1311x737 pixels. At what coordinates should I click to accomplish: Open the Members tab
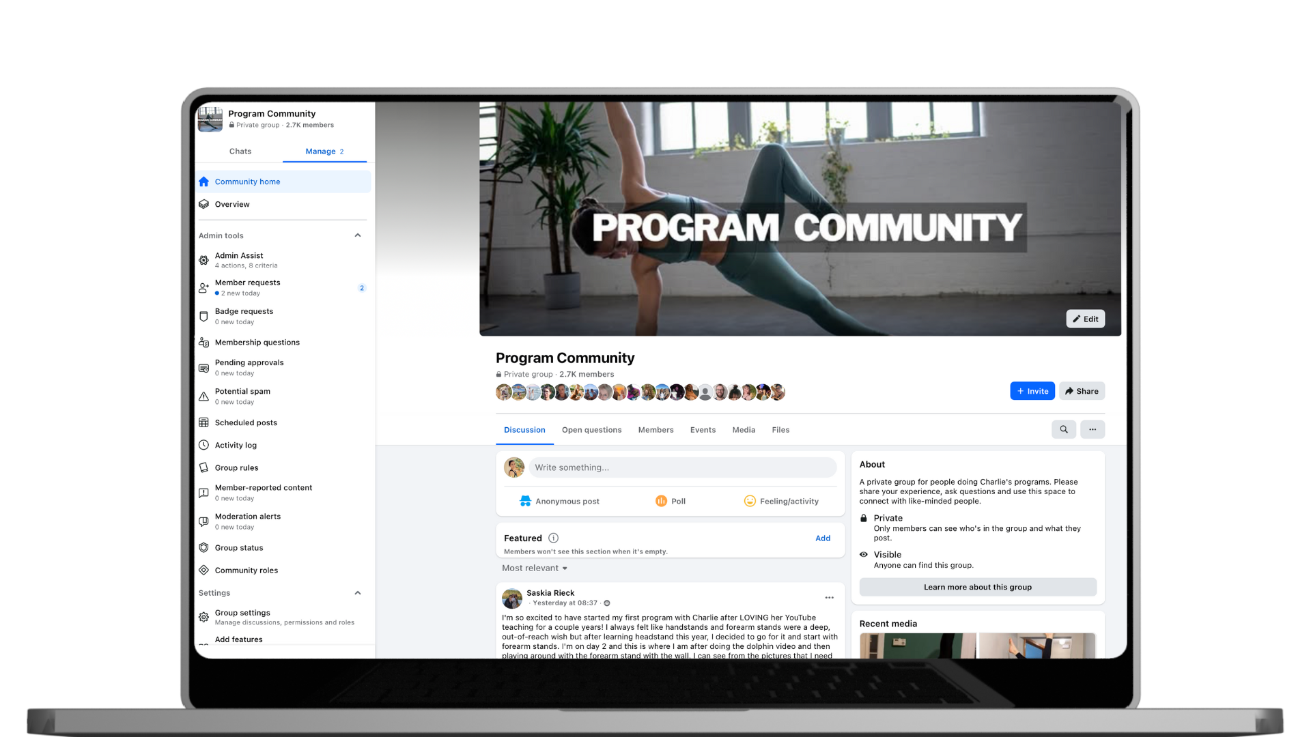pyautogui.click(x=655, y=430)
